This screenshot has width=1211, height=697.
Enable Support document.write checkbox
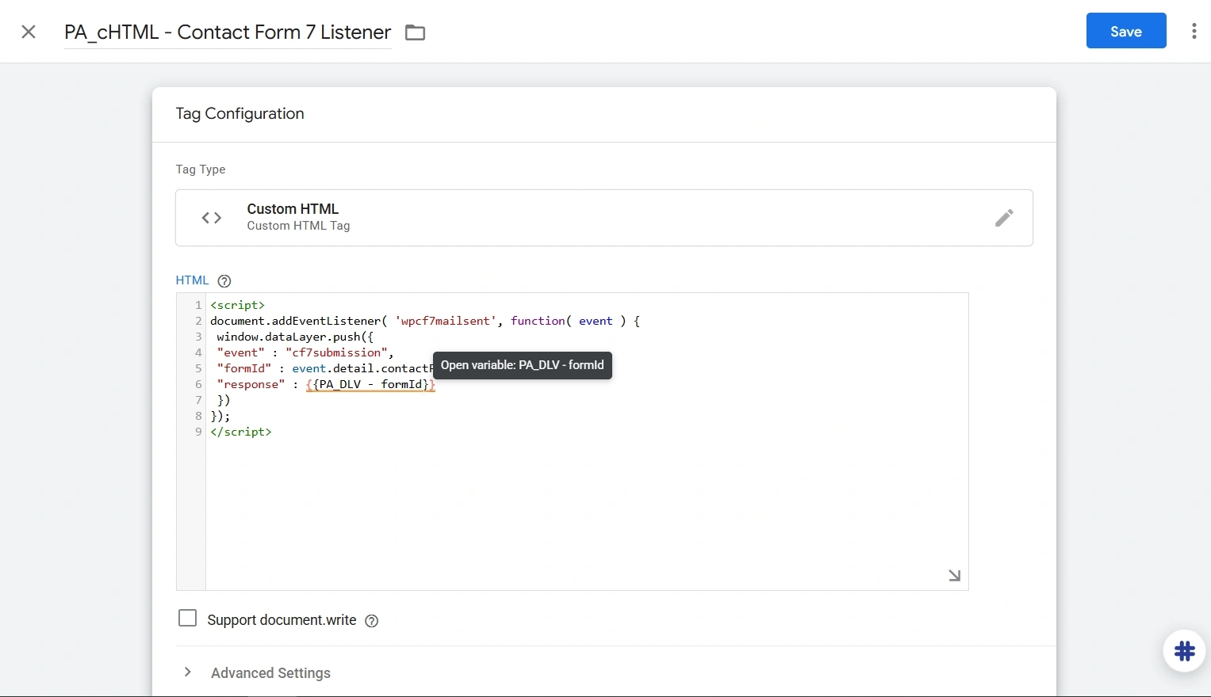click(187, 619)
